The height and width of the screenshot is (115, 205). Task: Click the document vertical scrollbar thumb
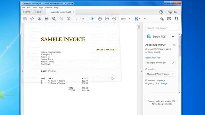click(x=139, y=27)
